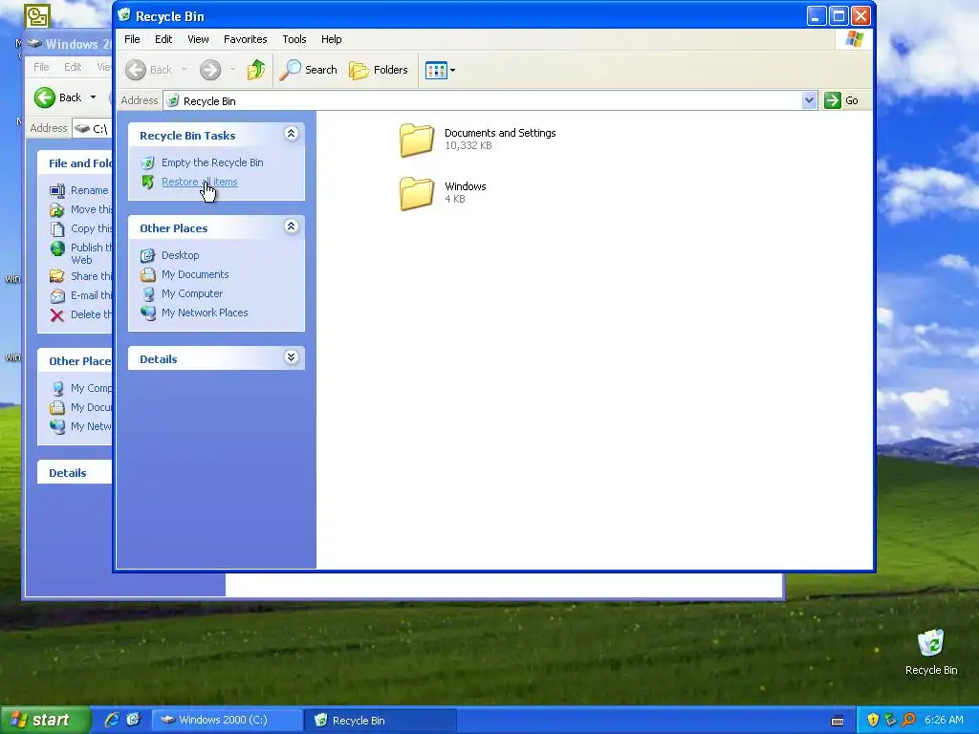Click the E-mail this folder icon
979x734 pixels.
56,296
